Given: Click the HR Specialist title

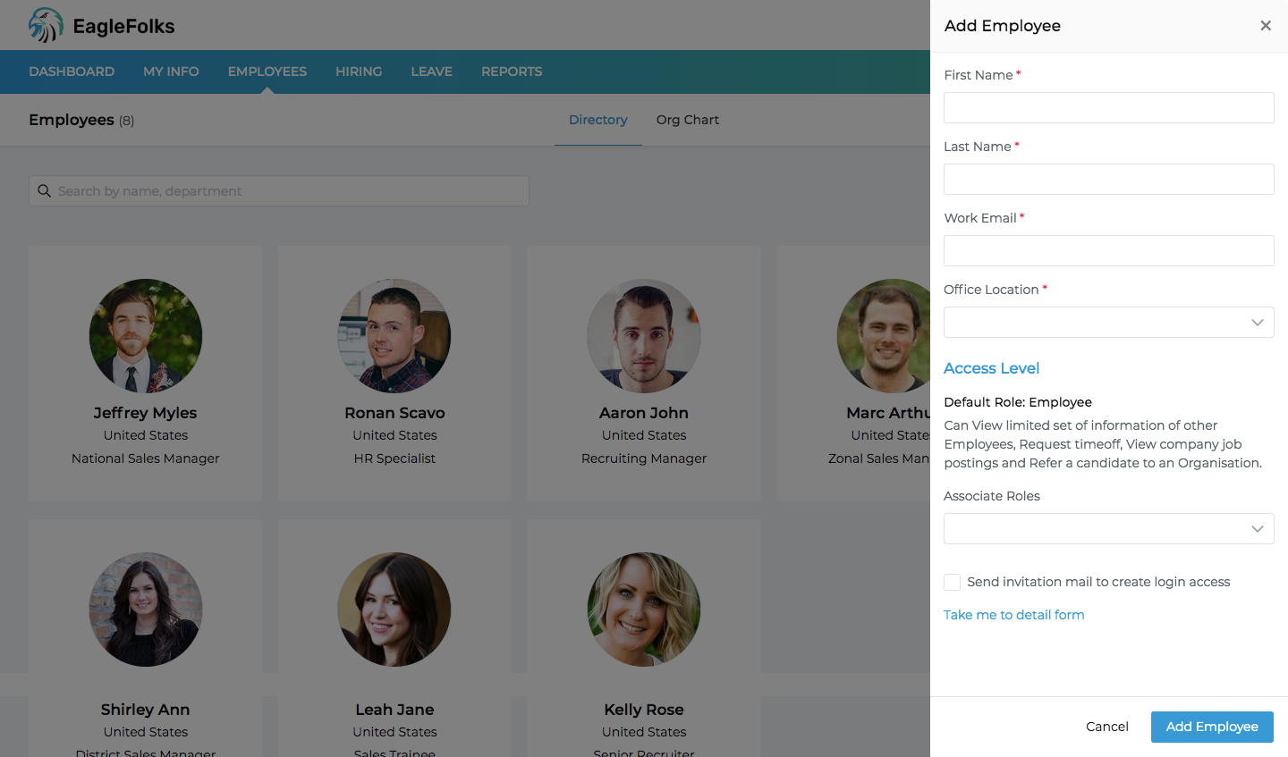Looking at the screenshot, I should tap(394, 458).
